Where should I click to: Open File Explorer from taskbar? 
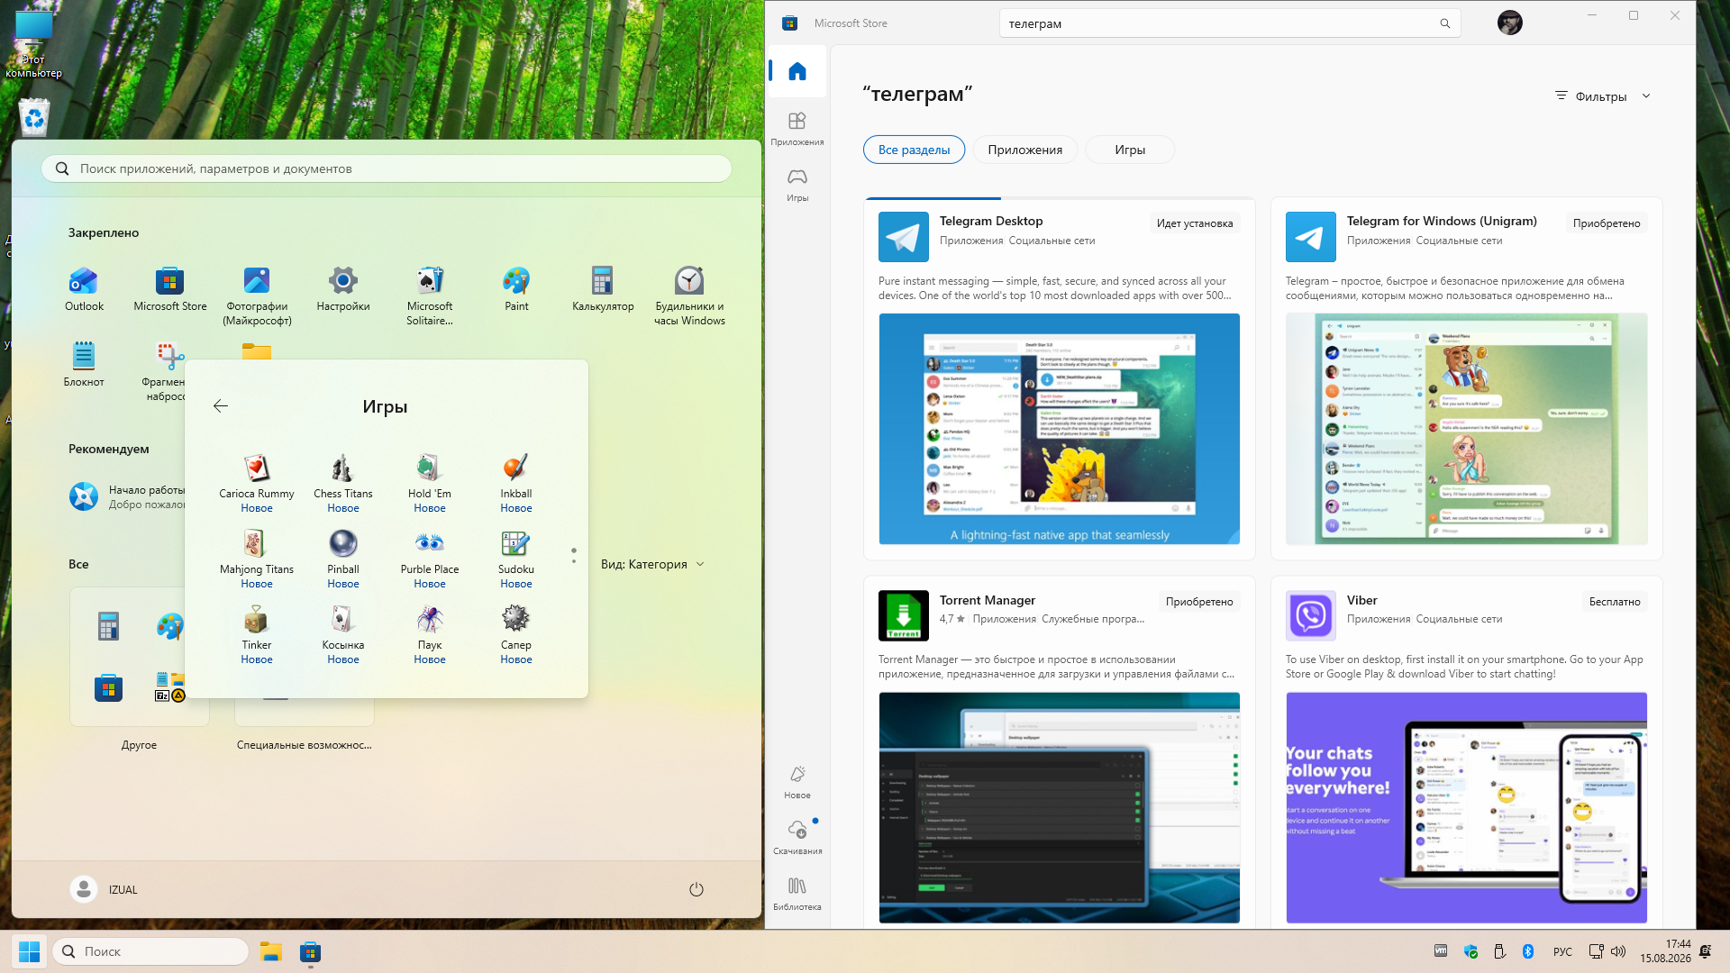pyautogui.click(x=271, y=951)
